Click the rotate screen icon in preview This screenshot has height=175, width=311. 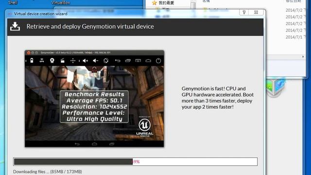coord(106,60)
